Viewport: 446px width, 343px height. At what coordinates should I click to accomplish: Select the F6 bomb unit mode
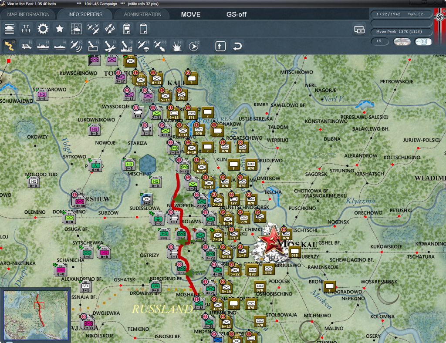93,46
